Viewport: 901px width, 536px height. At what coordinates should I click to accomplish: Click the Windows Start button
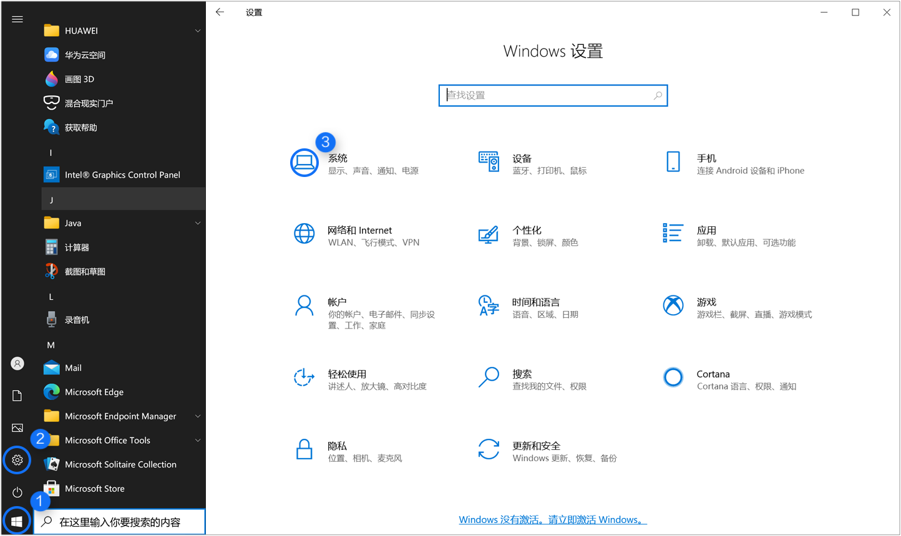[17, 522]
